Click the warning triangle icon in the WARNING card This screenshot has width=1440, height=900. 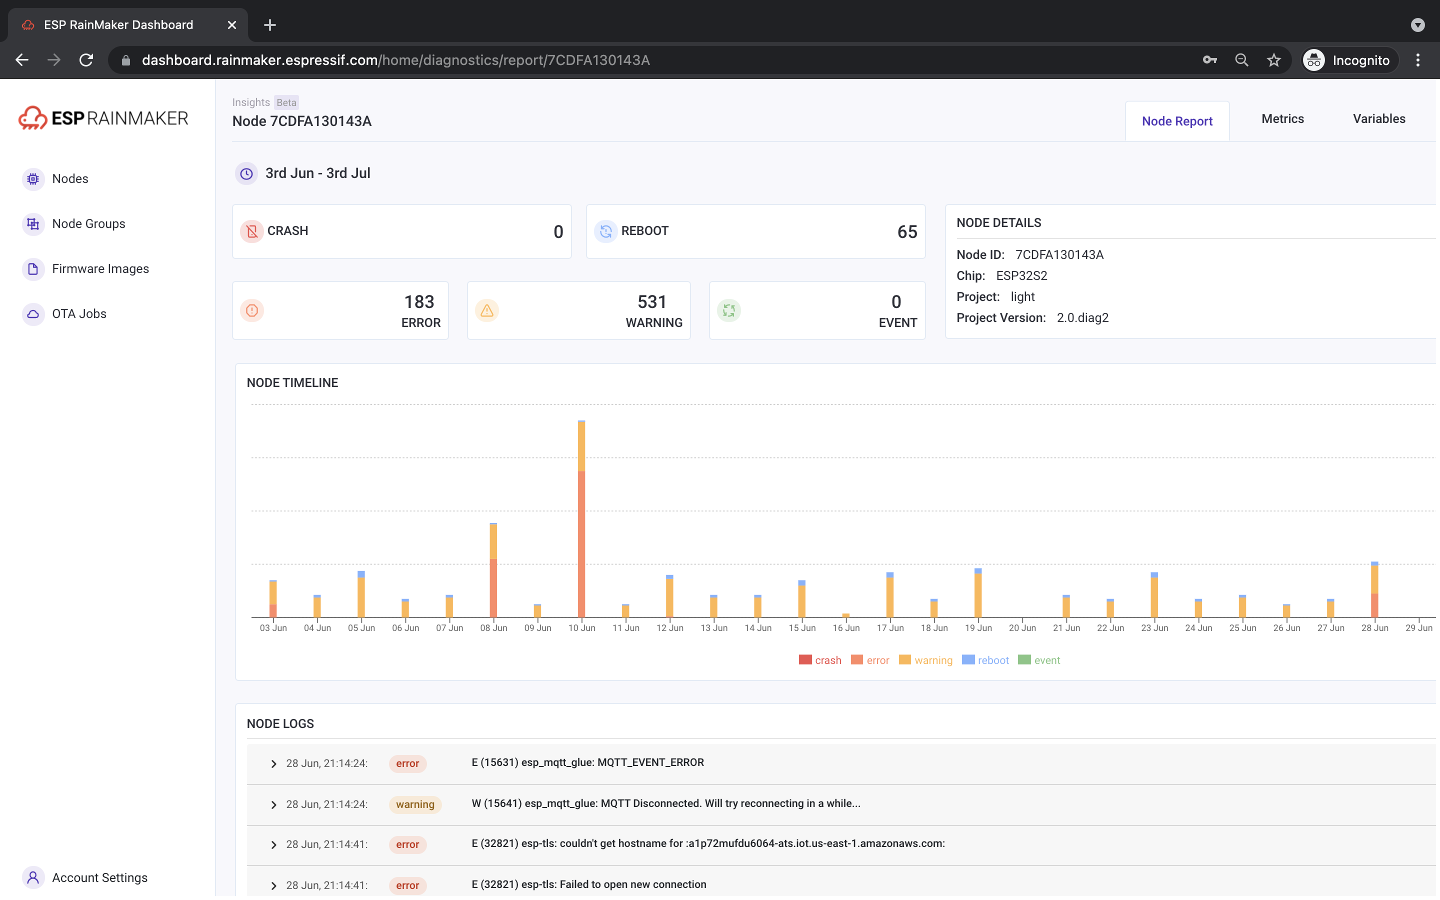(x=486, y=310)
